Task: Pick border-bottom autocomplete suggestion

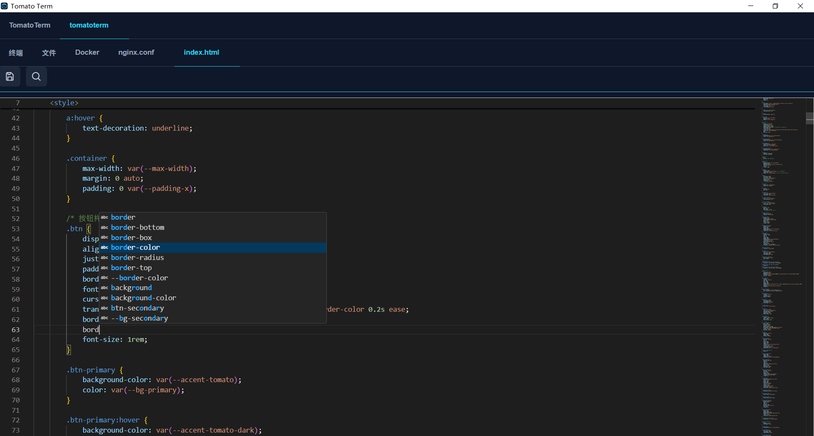Action: coord(138,228)
